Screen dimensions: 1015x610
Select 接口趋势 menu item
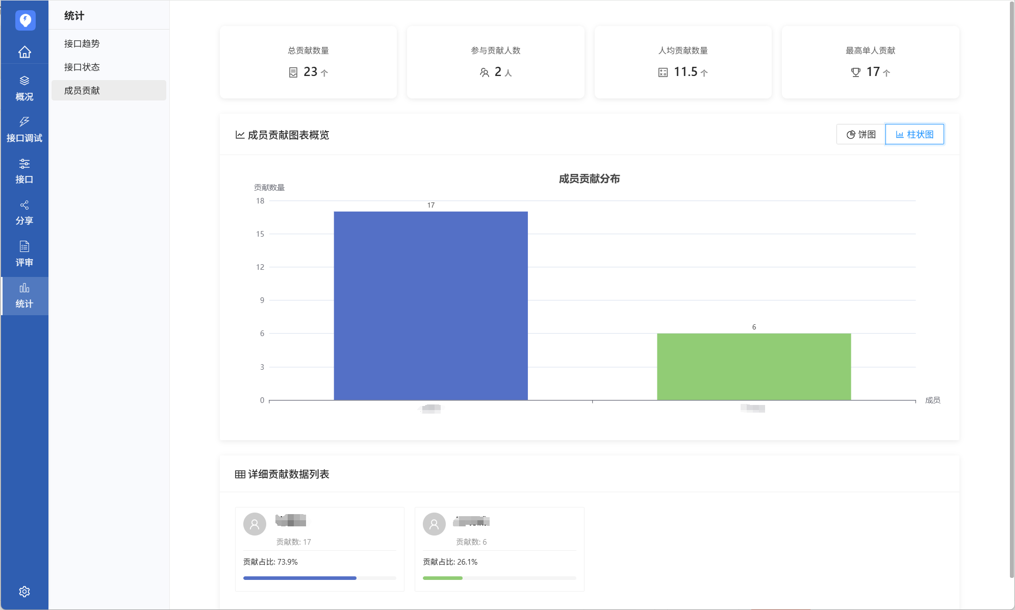(82, 44)
